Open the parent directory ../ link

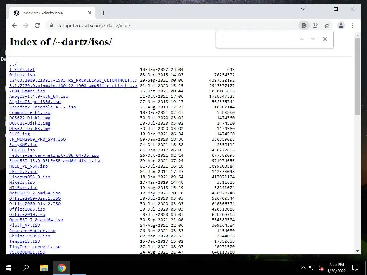tap(13, 64)
